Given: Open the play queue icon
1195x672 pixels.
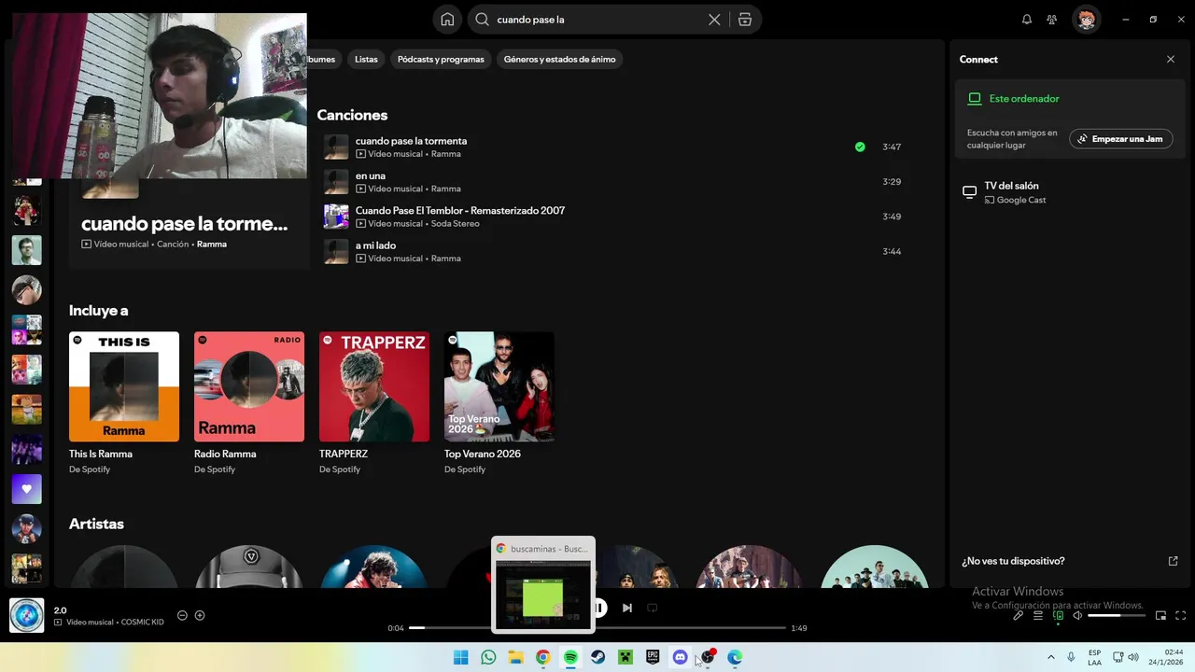Looking at the screenshot, I should coord(1038,615).
